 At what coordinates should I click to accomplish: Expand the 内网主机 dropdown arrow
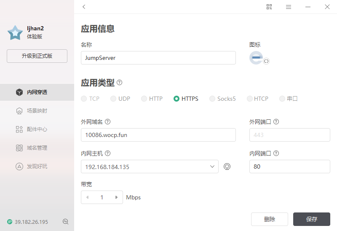pyautogui.click(x=212, y=167)
